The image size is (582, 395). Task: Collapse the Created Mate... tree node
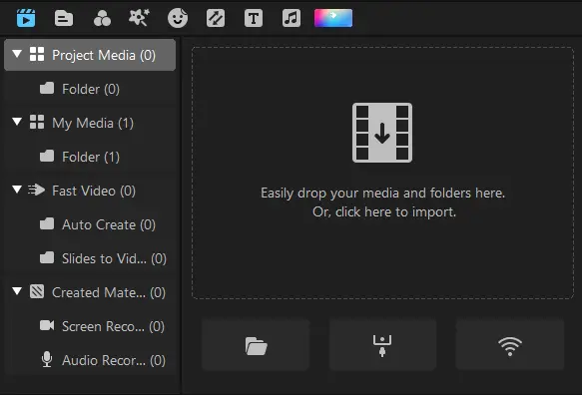[x=17, y=291]
